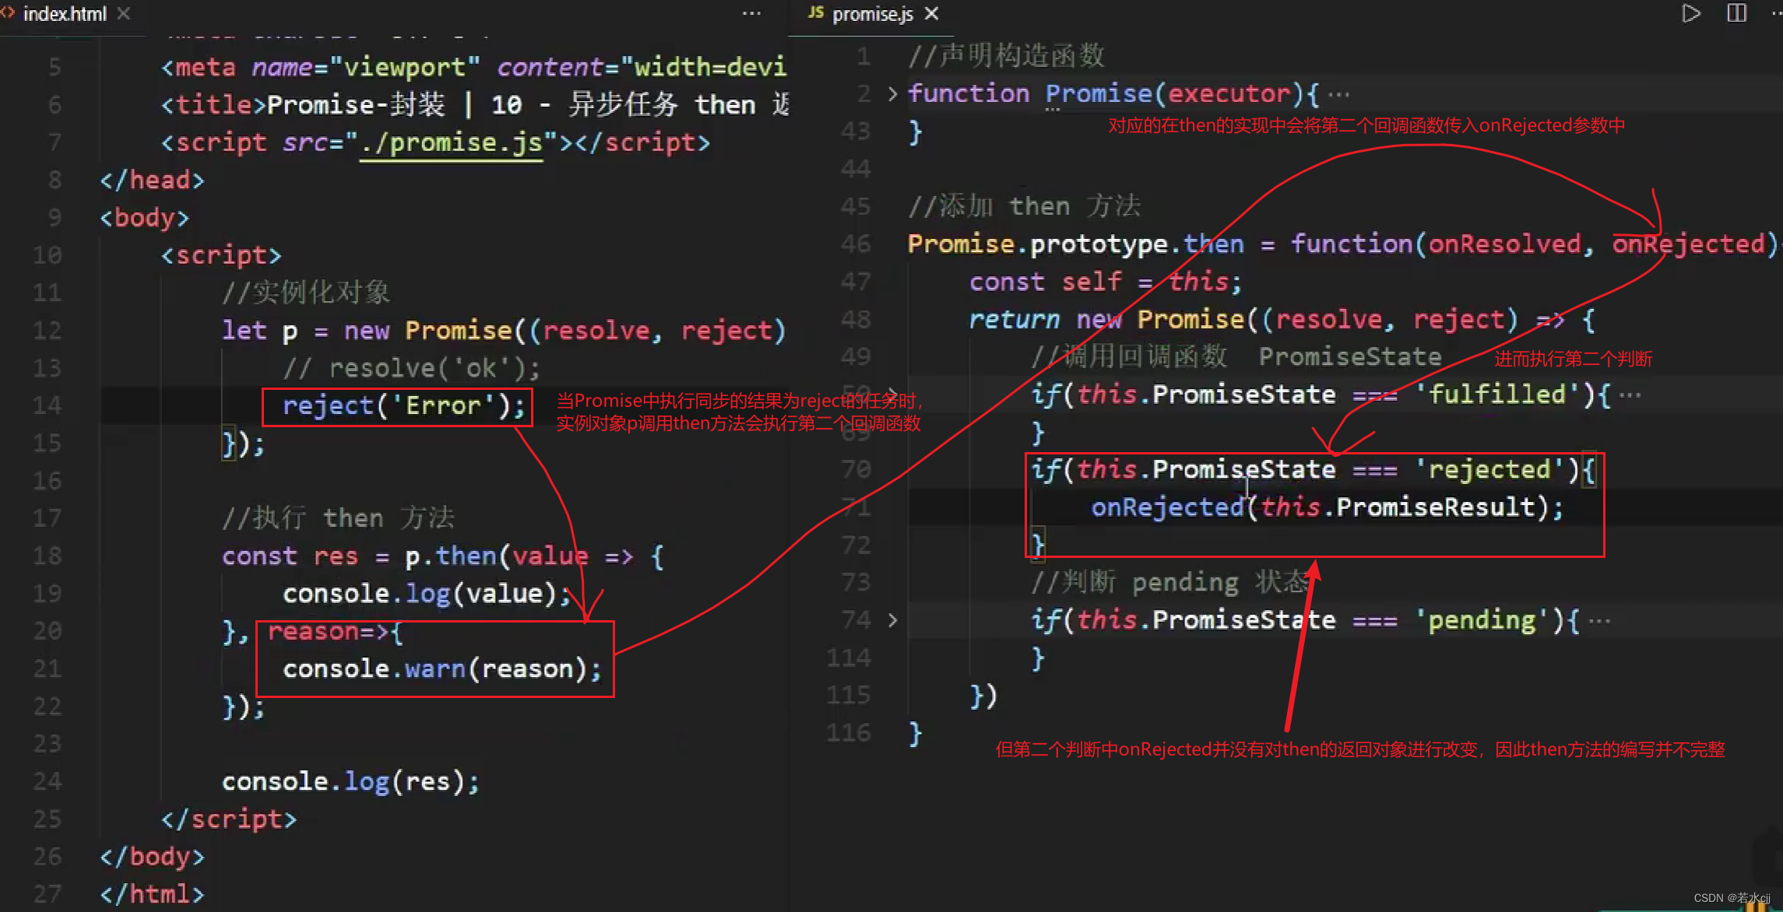
Task: Close the promise.js editor tab
Action: coord(932,14)
